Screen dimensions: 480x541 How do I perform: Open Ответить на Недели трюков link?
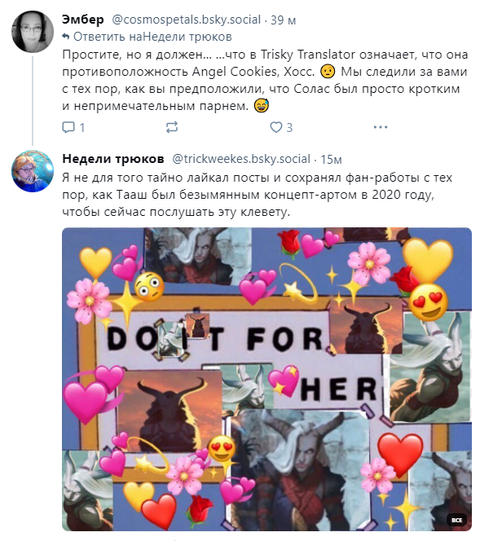point(152,37)
